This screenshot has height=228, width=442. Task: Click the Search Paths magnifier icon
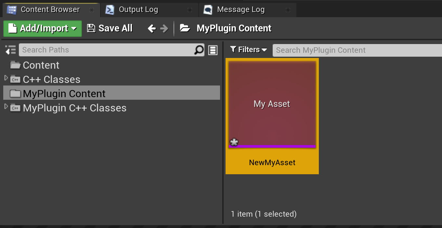point(199,50)
